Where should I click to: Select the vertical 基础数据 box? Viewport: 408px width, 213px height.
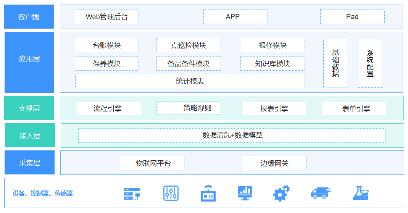click(335, 63)
